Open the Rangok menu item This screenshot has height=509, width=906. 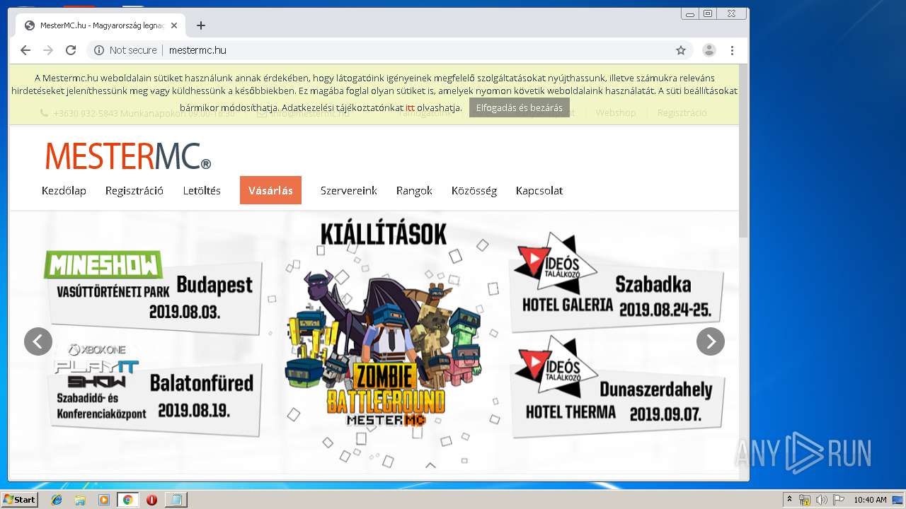coord(414,191)
